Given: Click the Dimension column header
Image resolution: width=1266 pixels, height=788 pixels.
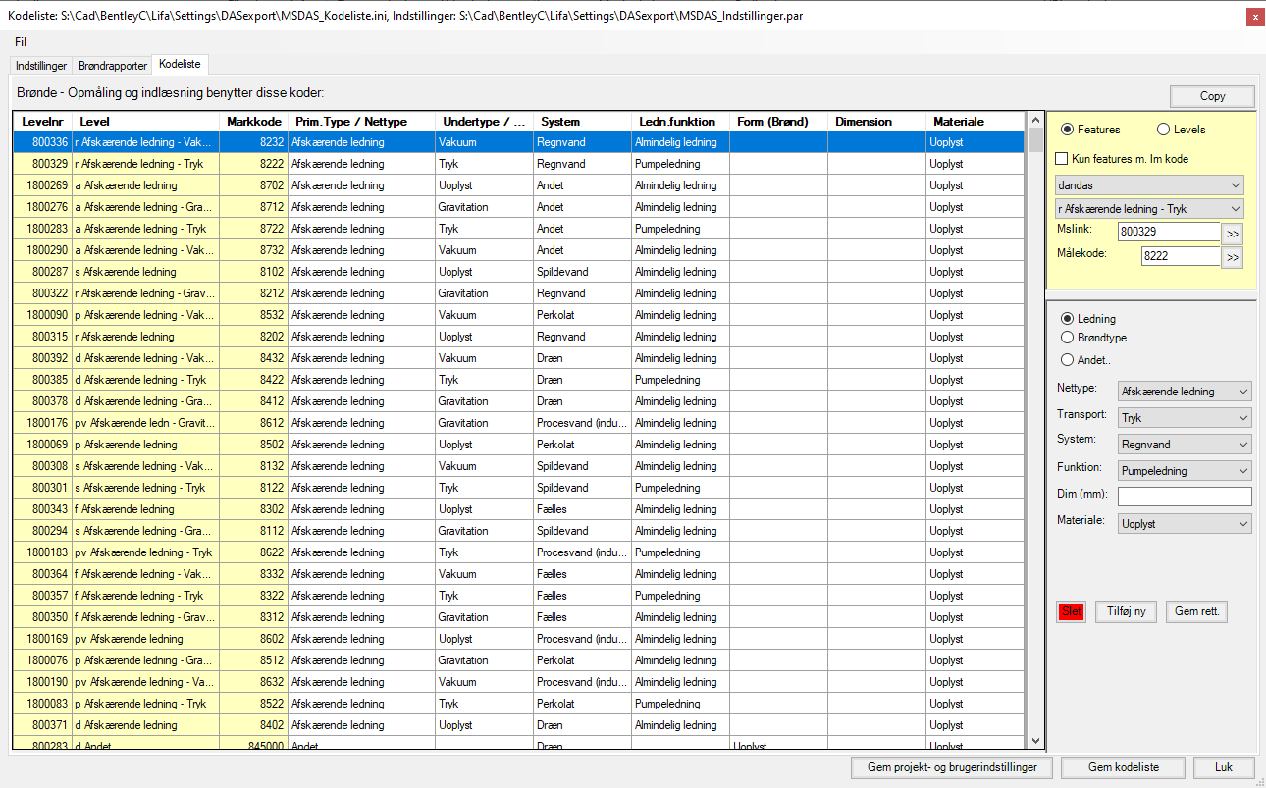Looking at the screenshot, I should (x=876, y=122).
